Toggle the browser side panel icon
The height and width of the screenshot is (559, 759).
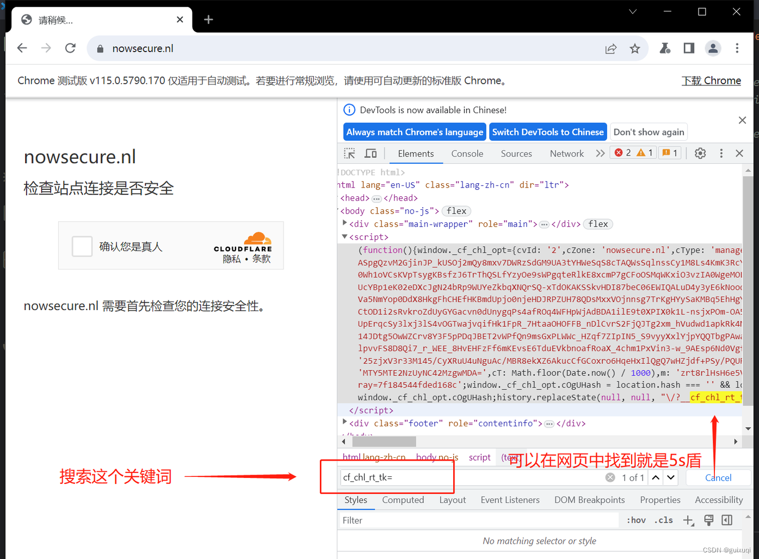click(x=689, y=48)
